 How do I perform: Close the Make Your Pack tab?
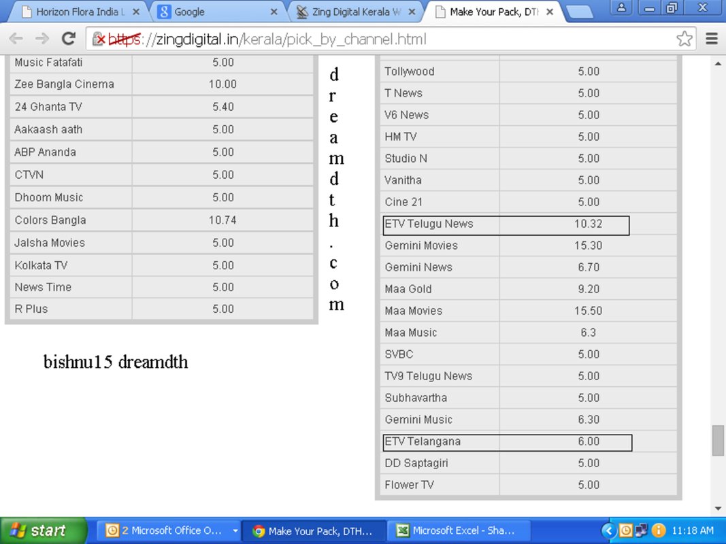tap(550, 12)
